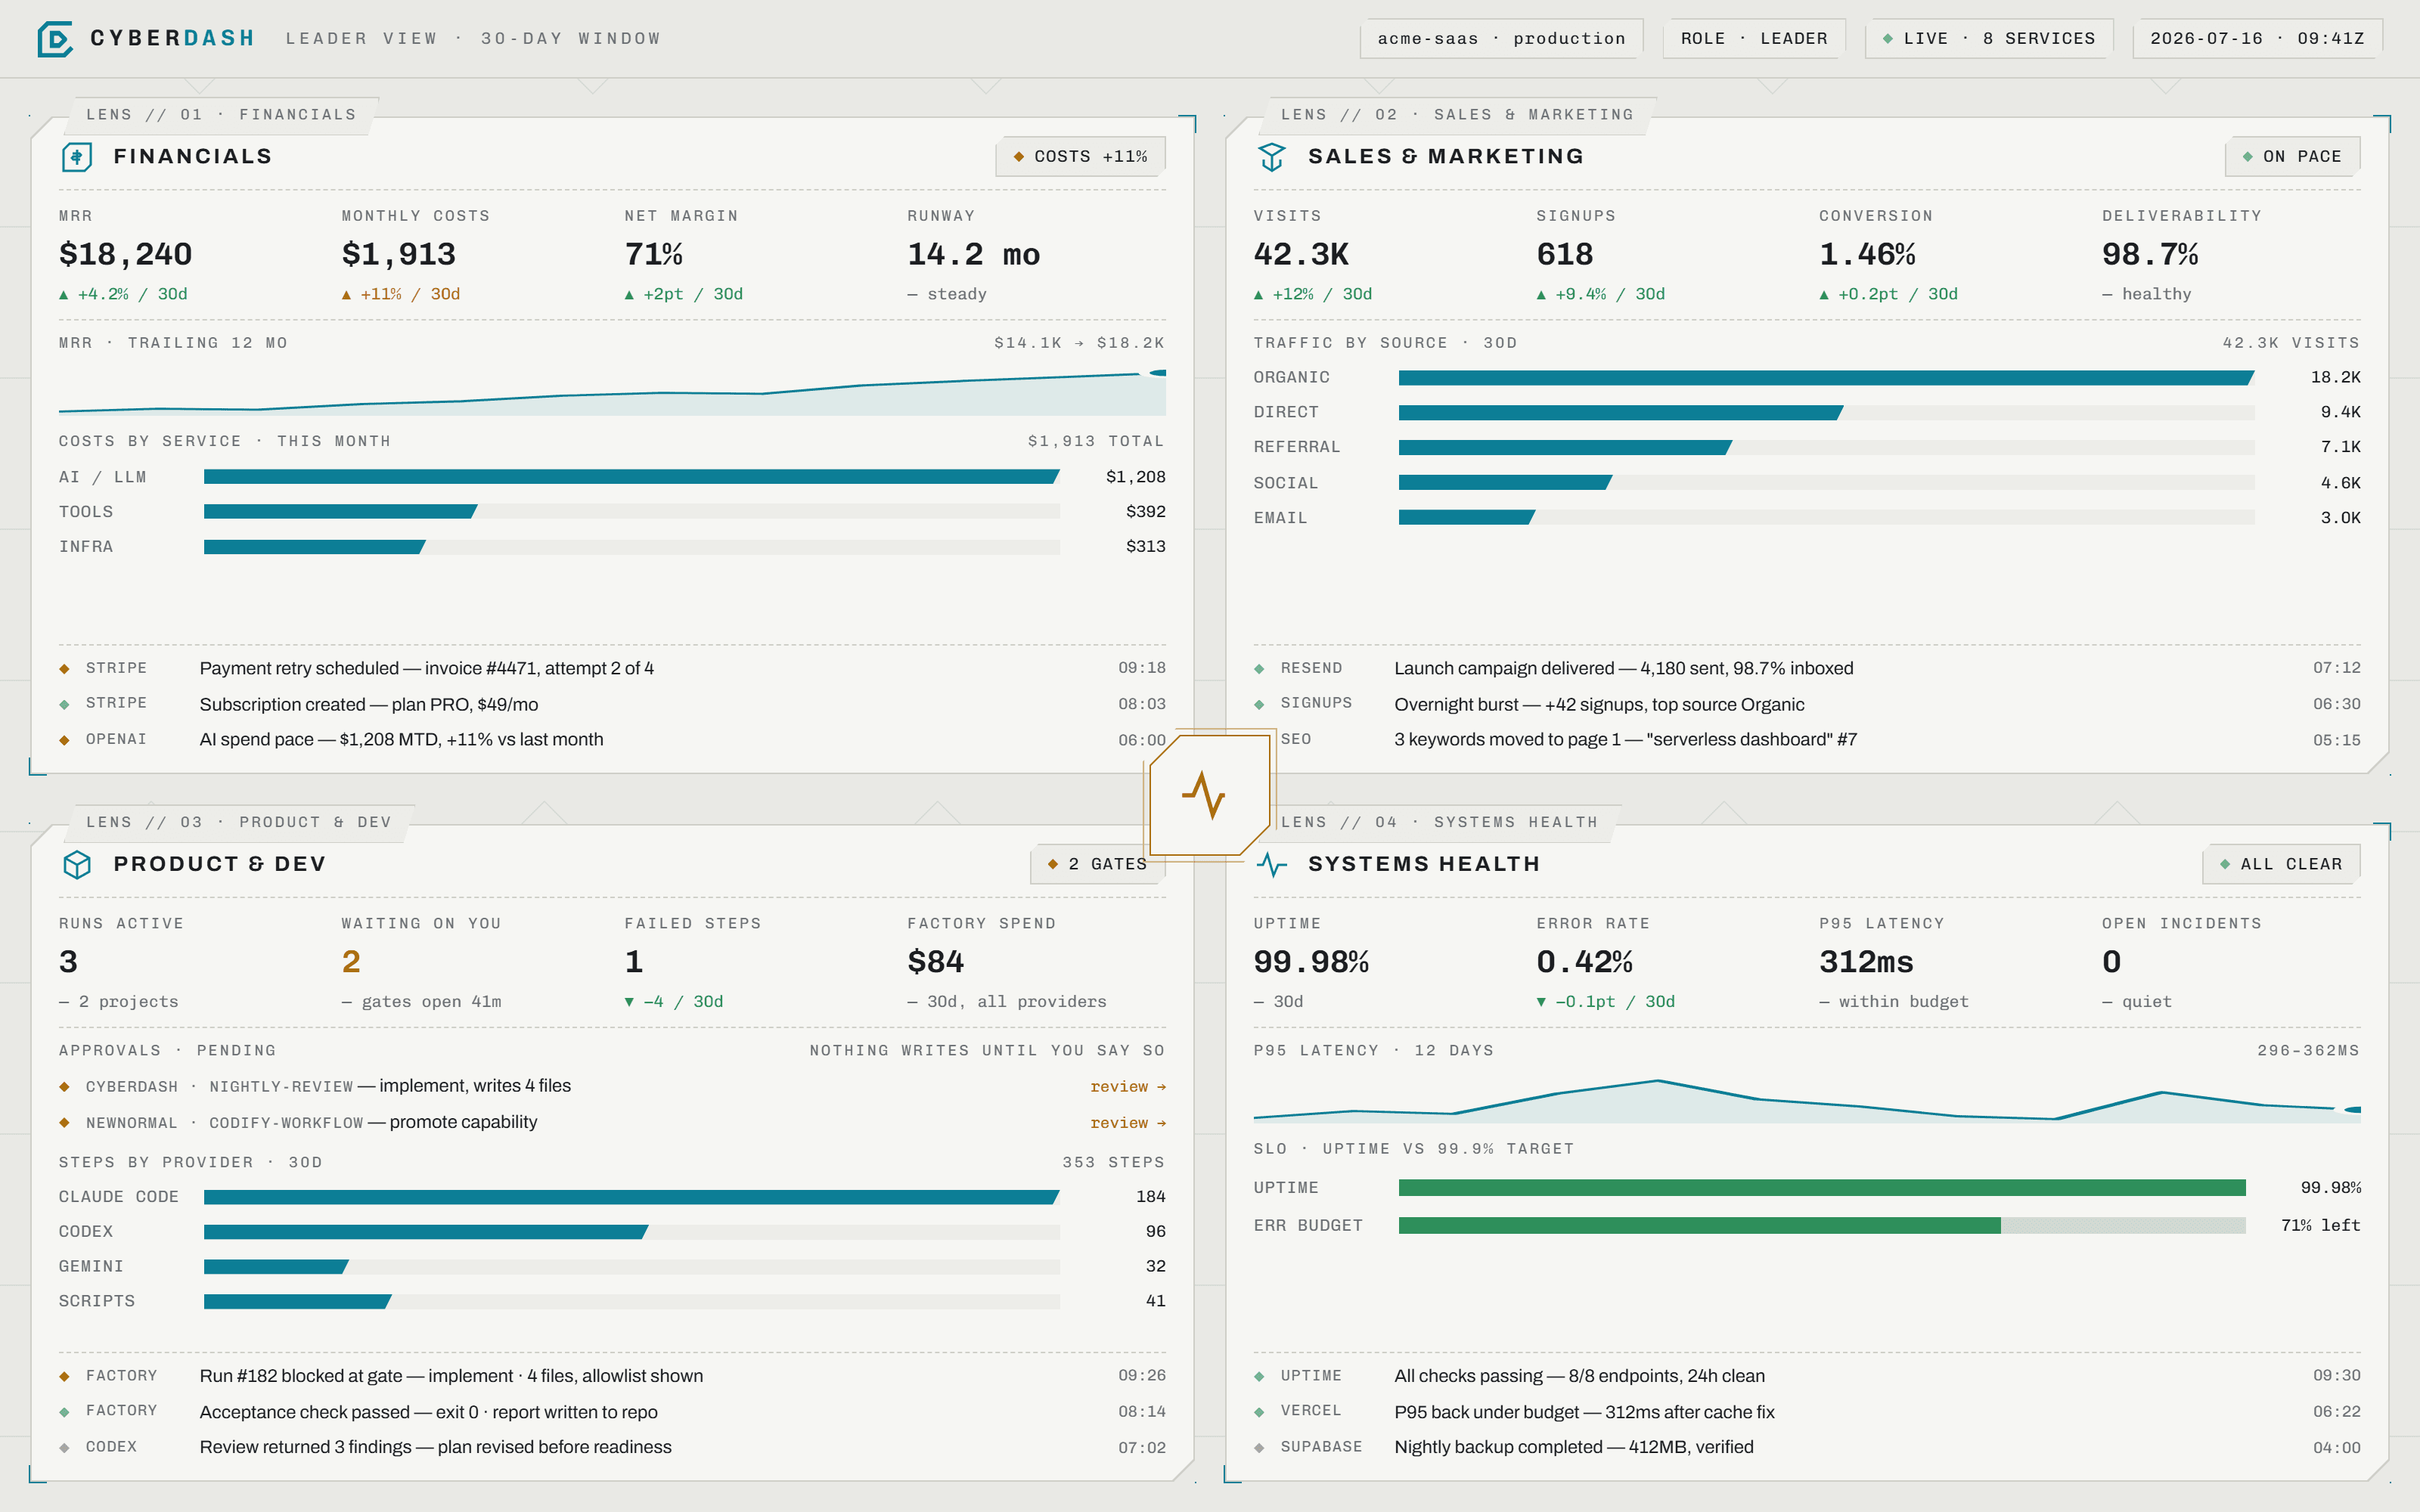Open the 'Run #182 blocked at gate' event
This screenshot has height=1512, width=2420.
tap(612, 1376)
